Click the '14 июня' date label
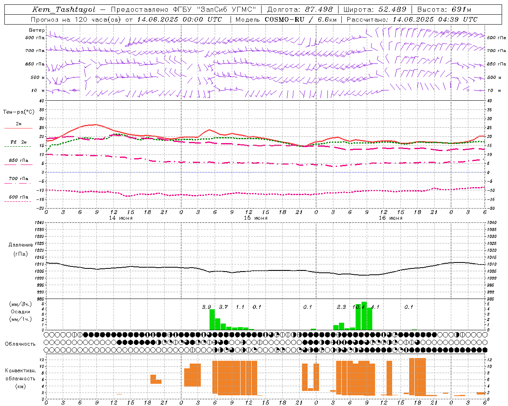Image resolution: width=508 pixels, height=406 pixels. coord(121,218)
